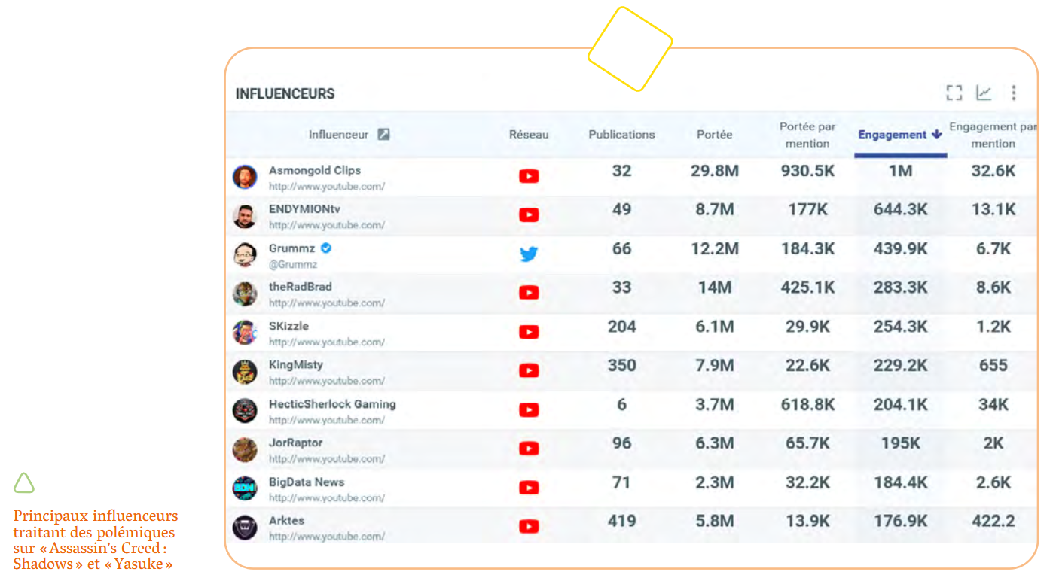The height and width of the screenshot is (581, 1053).
Task: Select the 34K Engagement par mention value
Action: (x=993, y=405)
